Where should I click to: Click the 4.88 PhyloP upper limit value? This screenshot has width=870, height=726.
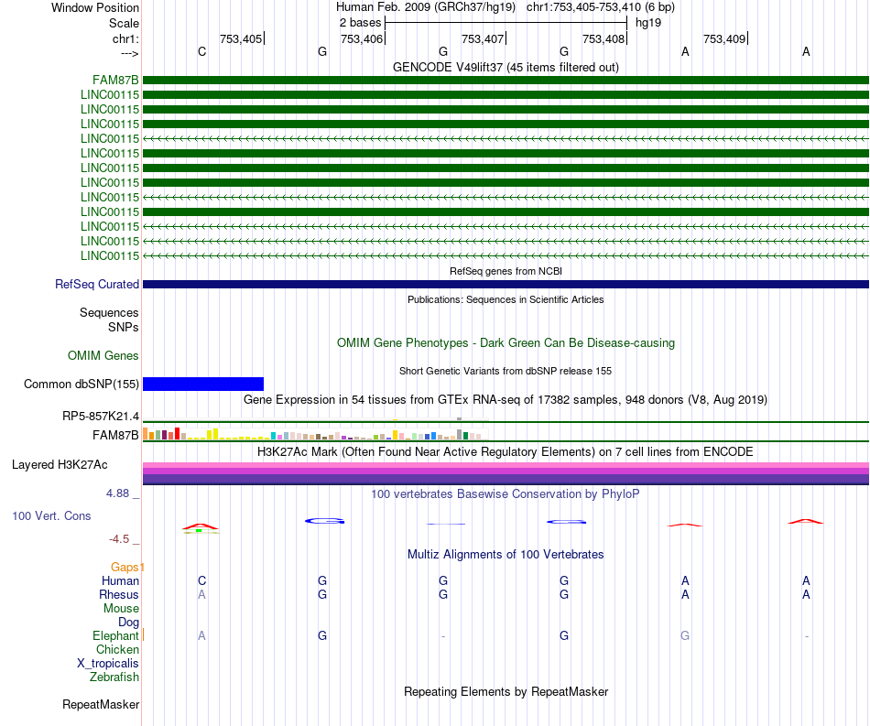coord(117,493)
